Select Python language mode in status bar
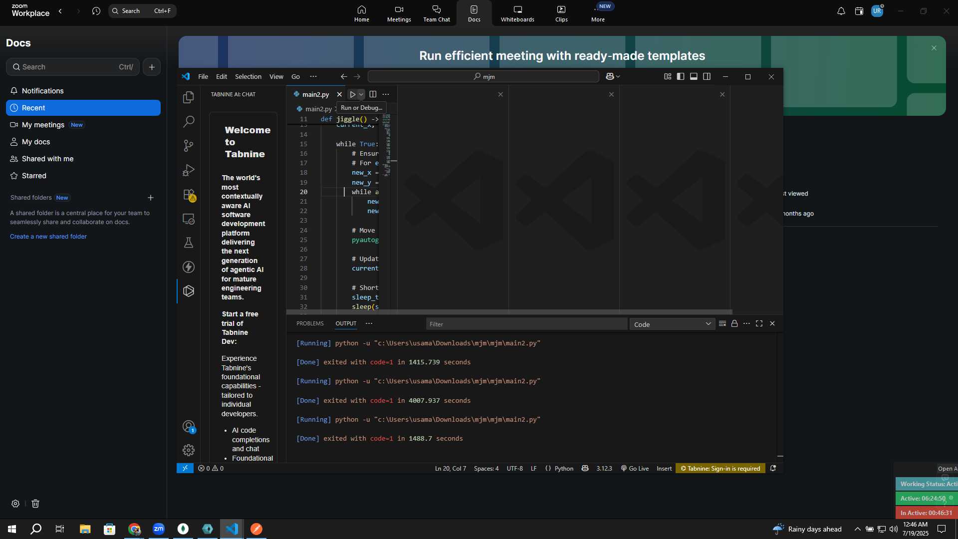 [564, 468]
